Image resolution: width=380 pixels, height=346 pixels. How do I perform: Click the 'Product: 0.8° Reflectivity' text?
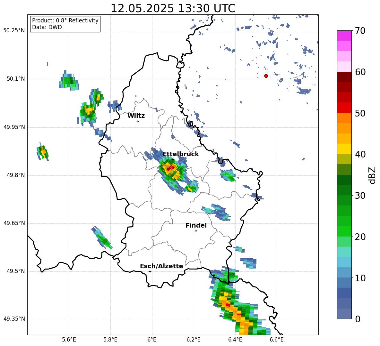(x=65, y=20)
